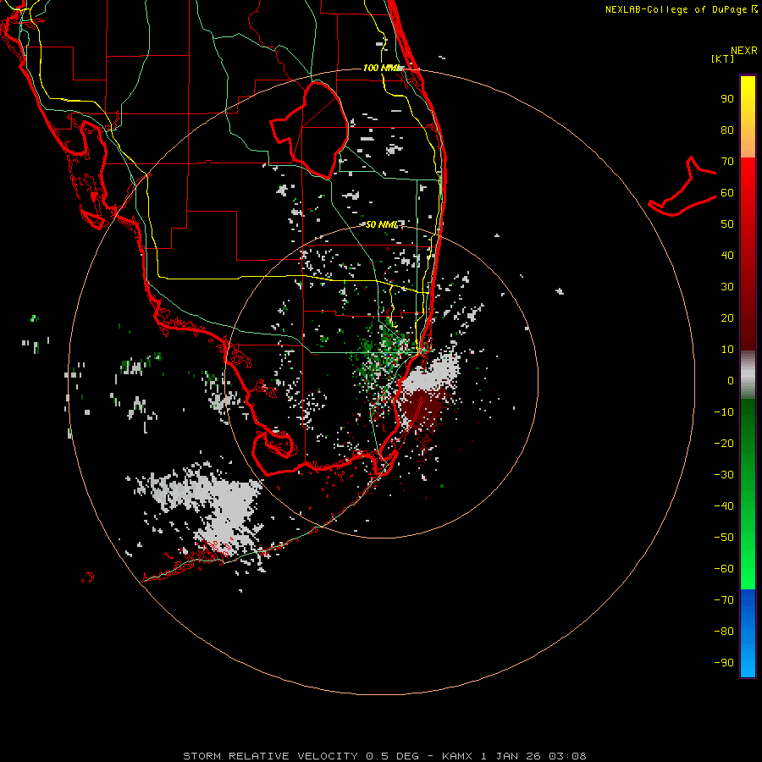The image size is (762, 762).
Task: Select the -20 value on the velocity scale
Action: [x=724, y=444]
